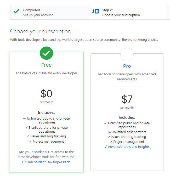Image resolution: width=170 pixels, height=180 pixels.
Task: Click the $7 per month price
Action: (x=127, y=102)
